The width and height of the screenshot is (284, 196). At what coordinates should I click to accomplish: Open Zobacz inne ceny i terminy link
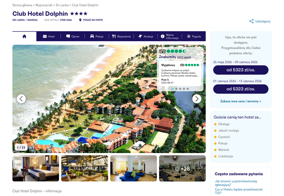[241, 101]
